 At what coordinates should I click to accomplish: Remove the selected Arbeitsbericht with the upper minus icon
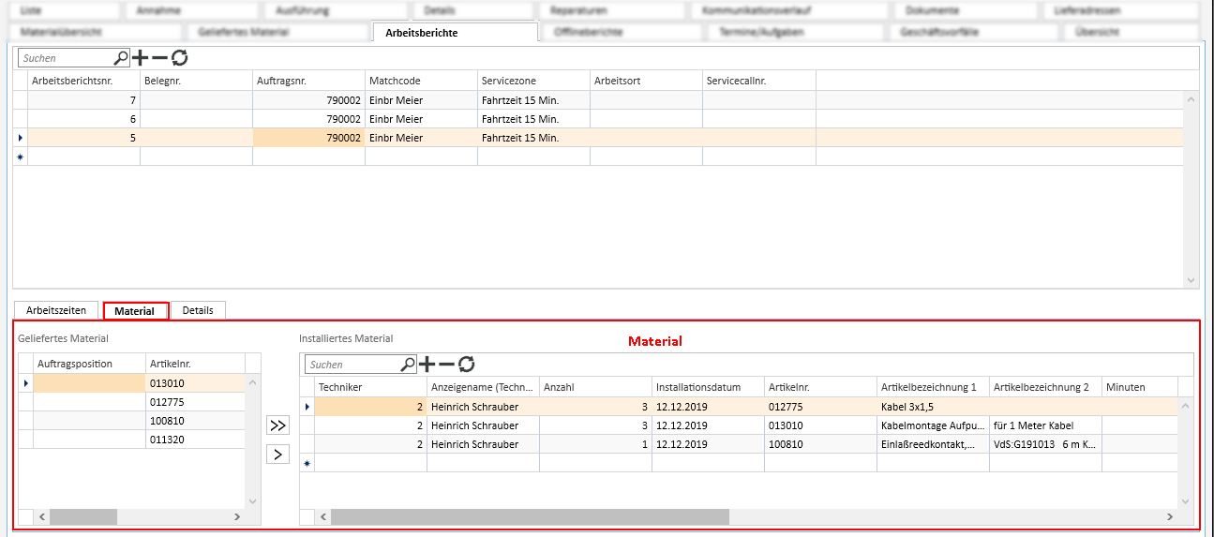point(160,58)
